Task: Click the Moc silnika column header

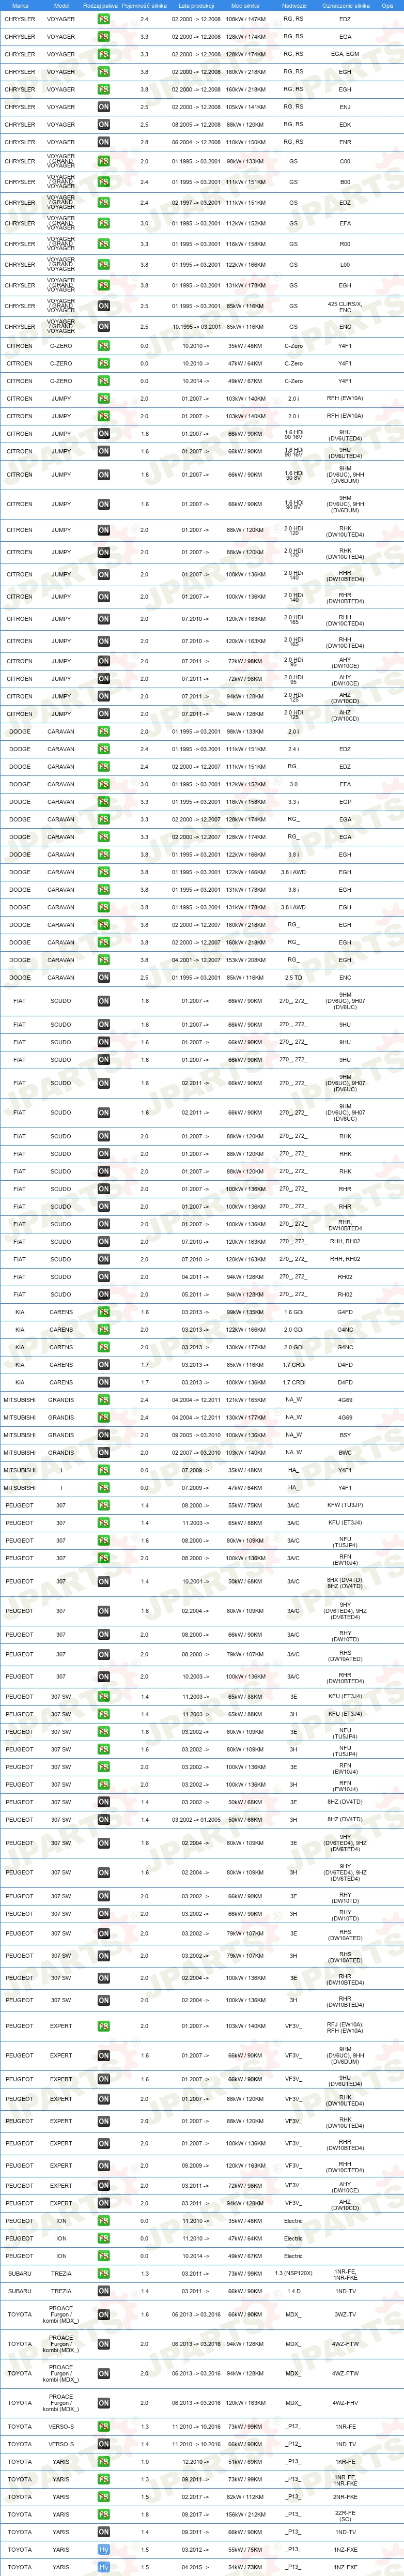Action: (245, 6)
